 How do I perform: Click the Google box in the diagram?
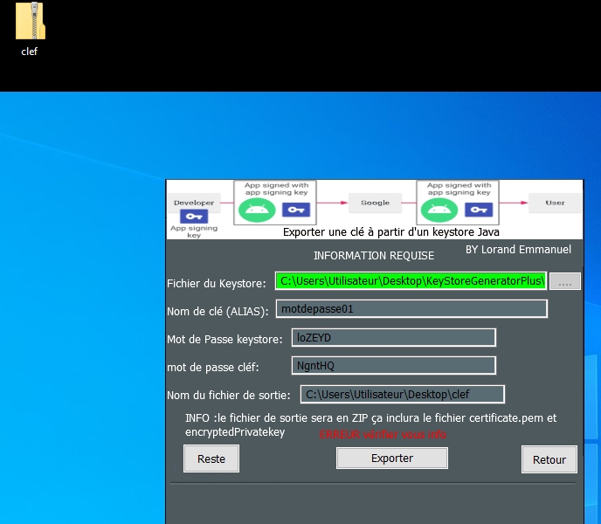click(x=375, y=203)
